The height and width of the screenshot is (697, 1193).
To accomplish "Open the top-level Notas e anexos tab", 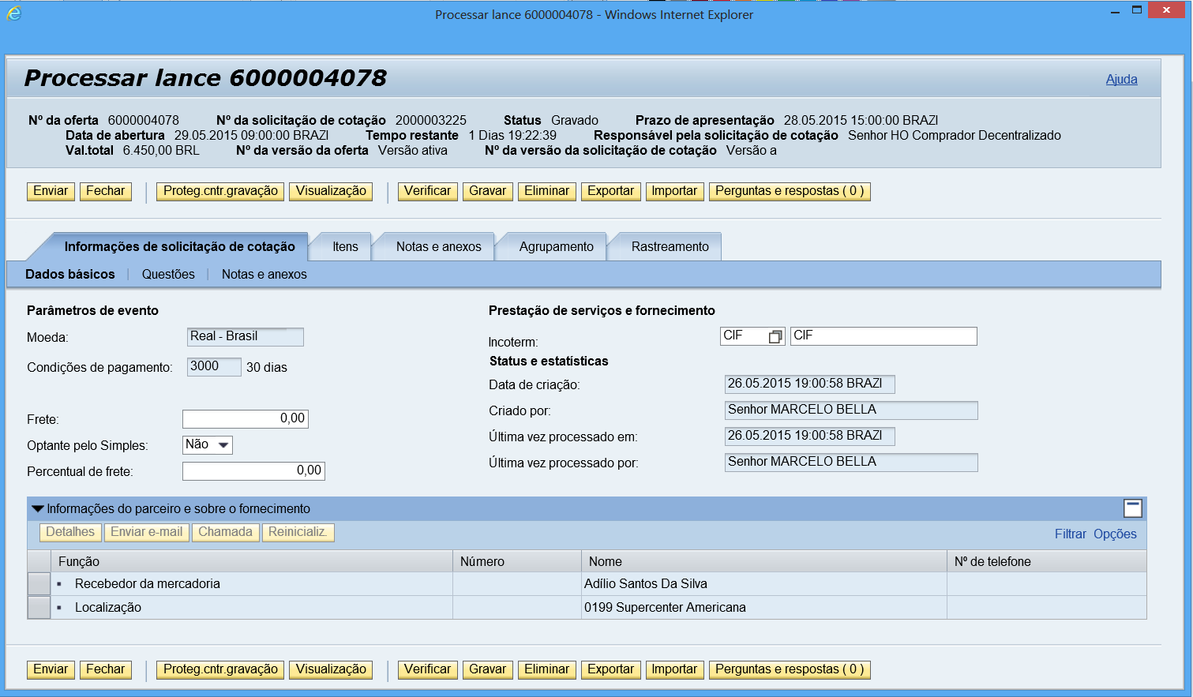I will coord(438,246).
